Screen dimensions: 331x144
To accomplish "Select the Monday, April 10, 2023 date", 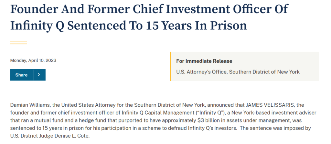I will [x=33, y=61].
